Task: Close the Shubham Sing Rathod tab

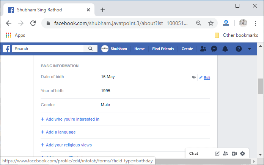Action: [x=88, y=10]
